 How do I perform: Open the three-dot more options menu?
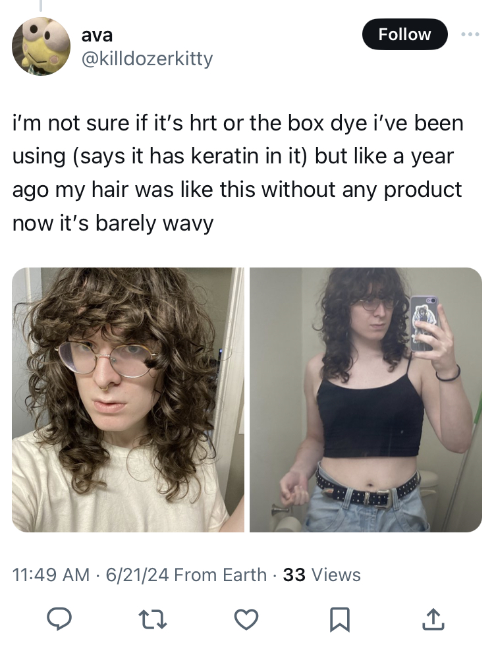coord(470,34)
